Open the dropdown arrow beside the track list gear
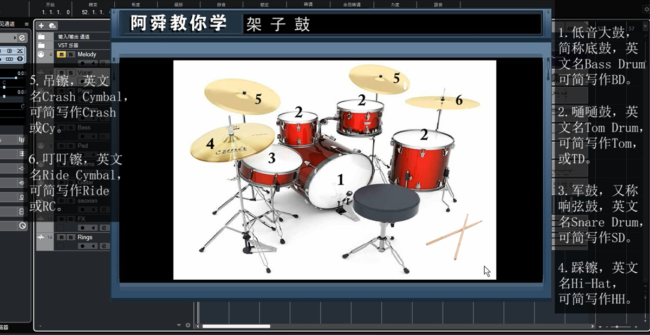Screen dimensions: 650x335 [179, 325]
